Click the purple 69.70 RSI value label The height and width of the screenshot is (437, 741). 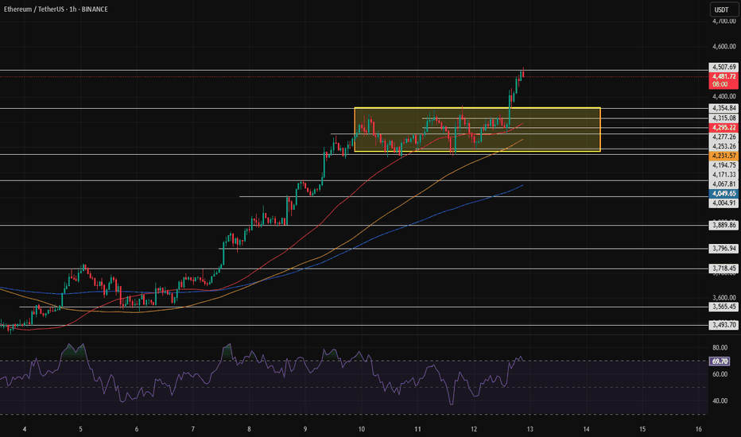720,362
